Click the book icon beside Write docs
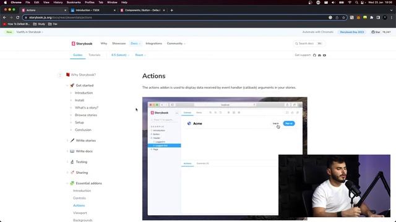396x222 pixels. 72,151
